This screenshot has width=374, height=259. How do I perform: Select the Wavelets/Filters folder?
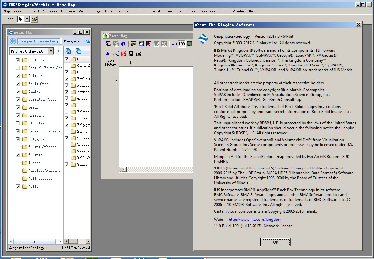point(41,170)
